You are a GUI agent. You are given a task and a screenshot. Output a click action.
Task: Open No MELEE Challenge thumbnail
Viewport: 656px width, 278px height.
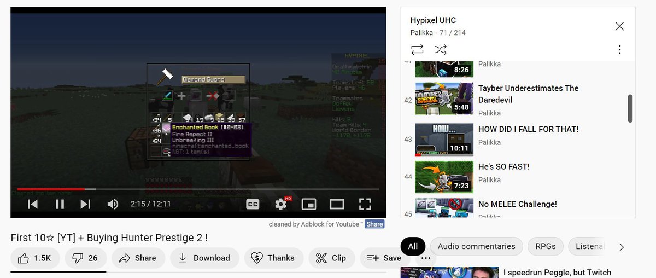(x=443, y=208)
